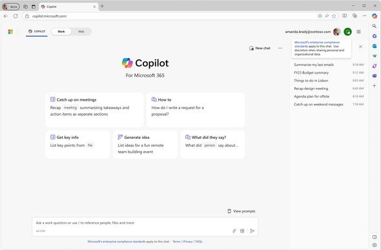The height and width of the screenshot is (250, 381).
Task: Select the How to prompt card
Action: tap(196, 110)
